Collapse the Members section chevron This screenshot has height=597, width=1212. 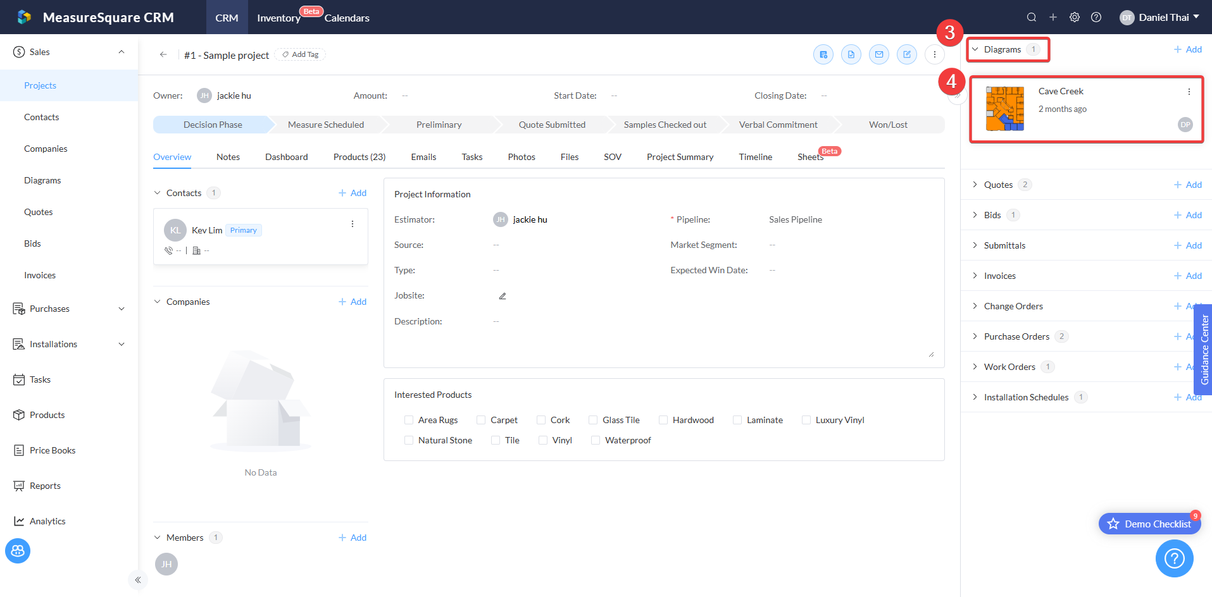click(x=158, y=538)
